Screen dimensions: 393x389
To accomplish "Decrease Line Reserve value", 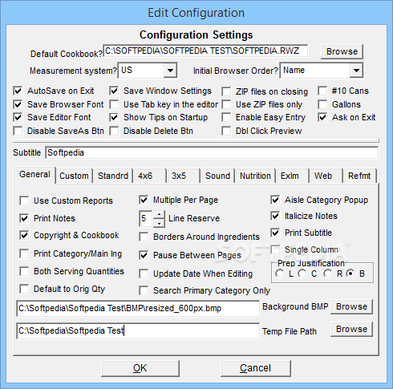I will tap(159, 223).
